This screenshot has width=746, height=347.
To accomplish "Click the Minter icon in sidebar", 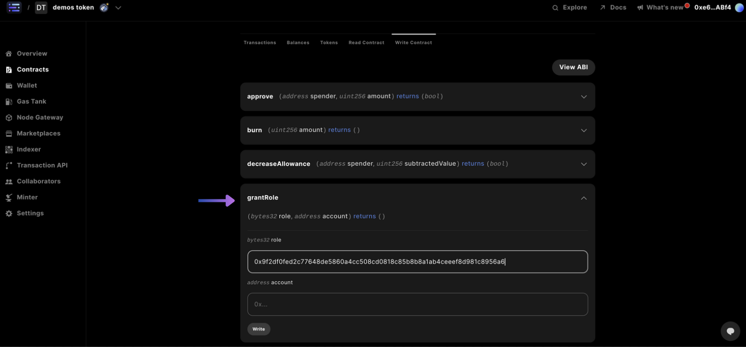I will tap(9, 198).
